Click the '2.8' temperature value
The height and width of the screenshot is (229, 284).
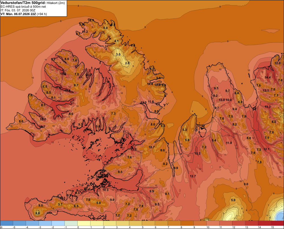tap(127, 63)
